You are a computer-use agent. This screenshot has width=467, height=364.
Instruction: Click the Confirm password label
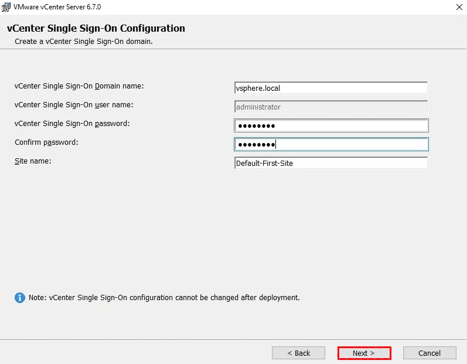pos(46,142)
